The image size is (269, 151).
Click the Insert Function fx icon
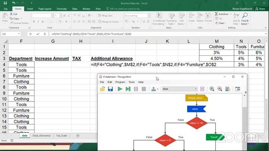coord(45,34)
